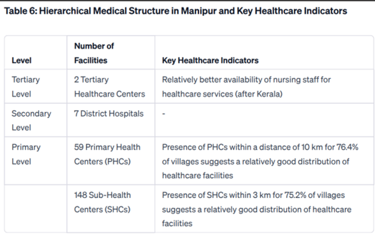Screen dimensions: 375x242
Task: Select the "2 Tertiary Healthcare Centers" cell
Action: coord(109,87)
